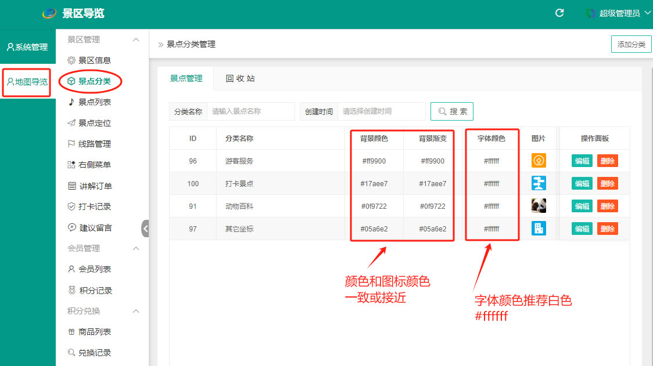Delete the 游客服务 category row
The height and width of the screenshot is (366, 653).
tap(607, 161)
